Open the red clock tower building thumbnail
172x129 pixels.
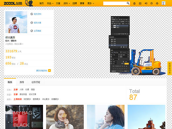tap(147, 117)
